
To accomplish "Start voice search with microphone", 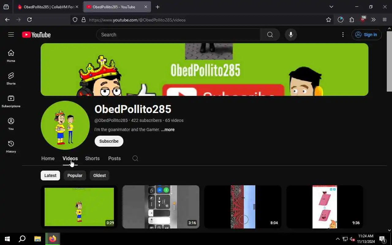I will (x=291, y=35).
